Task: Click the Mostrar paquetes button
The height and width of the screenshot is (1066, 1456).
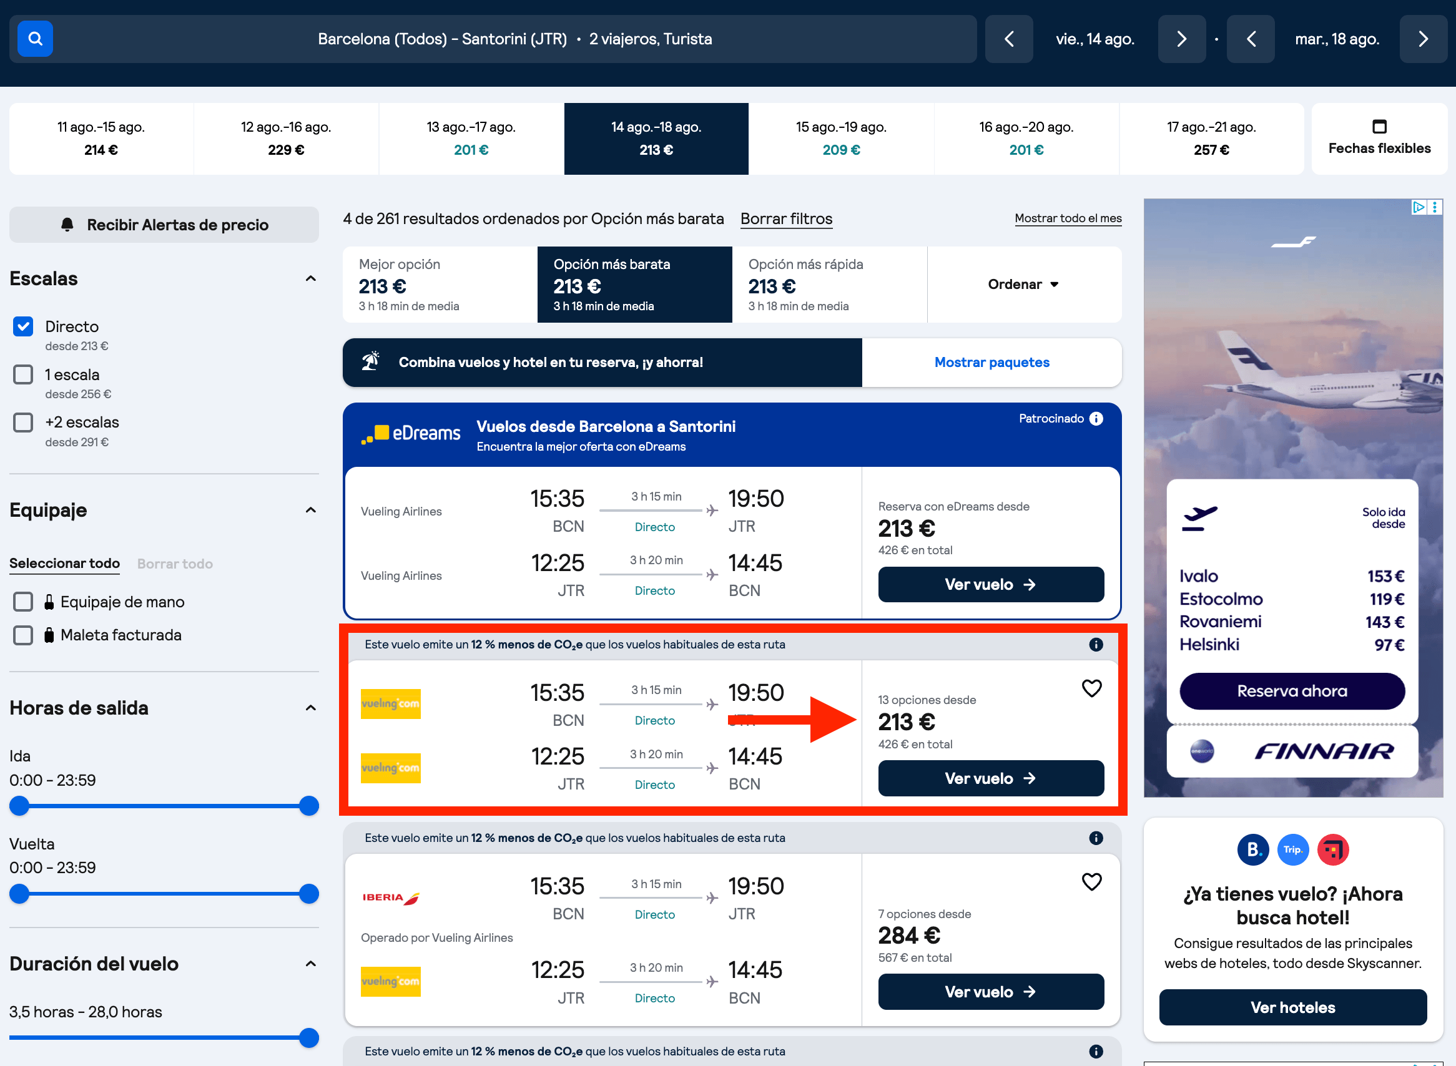Action: [992, 362]
